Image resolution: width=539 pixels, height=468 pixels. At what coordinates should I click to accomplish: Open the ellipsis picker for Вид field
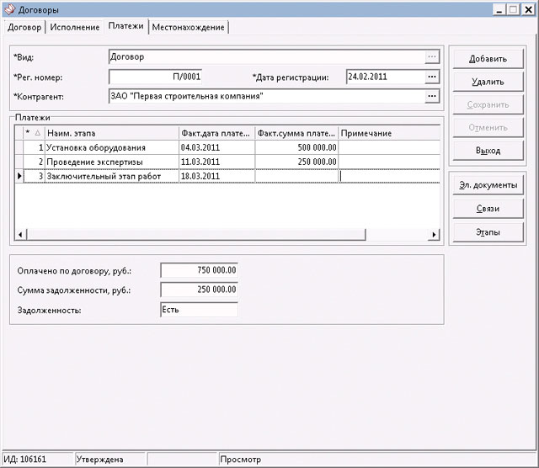coord(432,56)
